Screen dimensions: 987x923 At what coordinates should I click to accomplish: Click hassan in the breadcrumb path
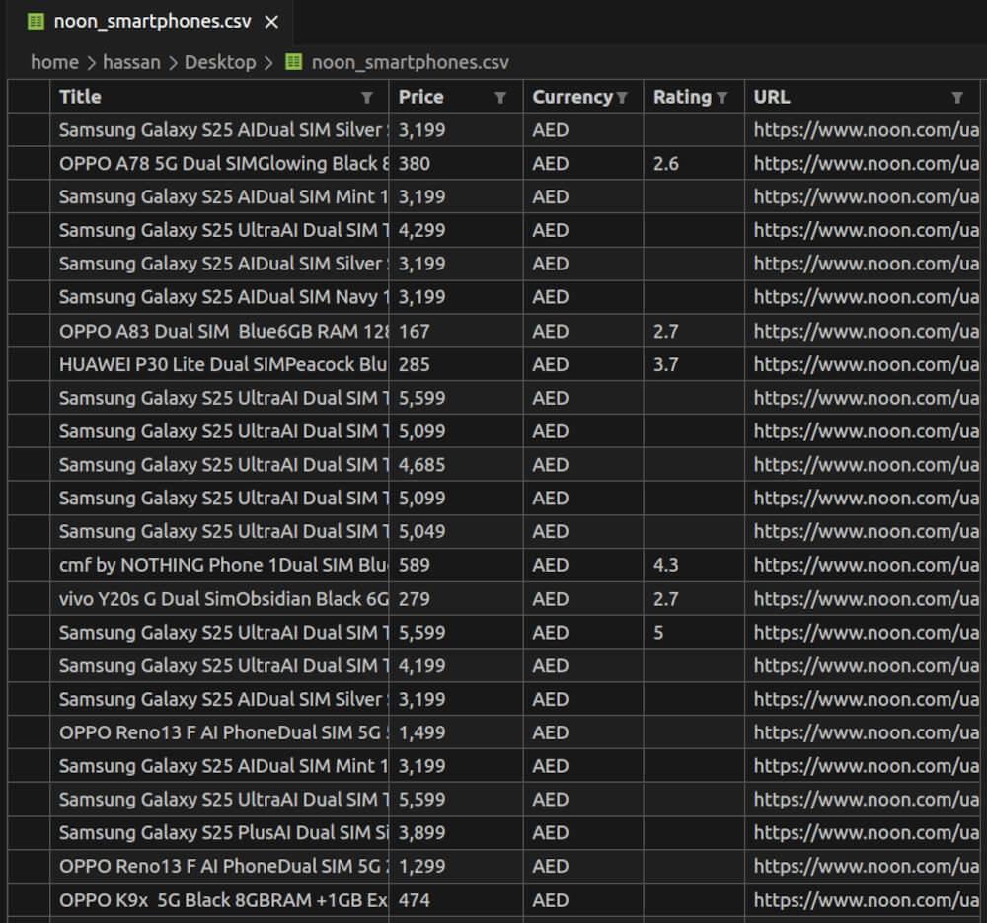tap(132, 61)
